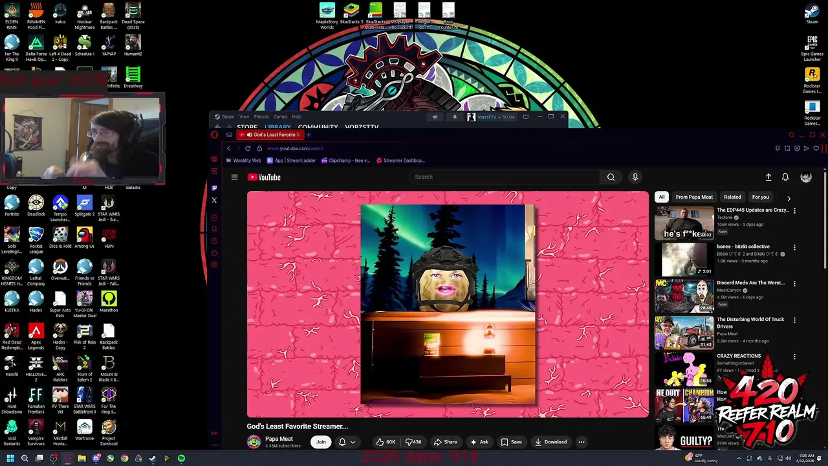Open options menu for Discord Mods video
The height and width of the screenshot is (466, 828).
(x=794, y=283)
